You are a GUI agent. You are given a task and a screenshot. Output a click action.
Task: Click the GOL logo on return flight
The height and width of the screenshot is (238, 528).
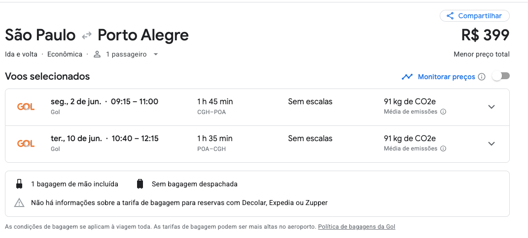point(26,144)
